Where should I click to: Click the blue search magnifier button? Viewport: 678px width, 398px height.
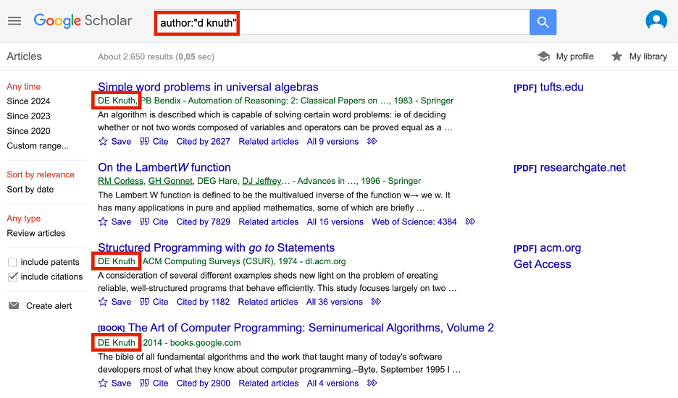[543, 22]
